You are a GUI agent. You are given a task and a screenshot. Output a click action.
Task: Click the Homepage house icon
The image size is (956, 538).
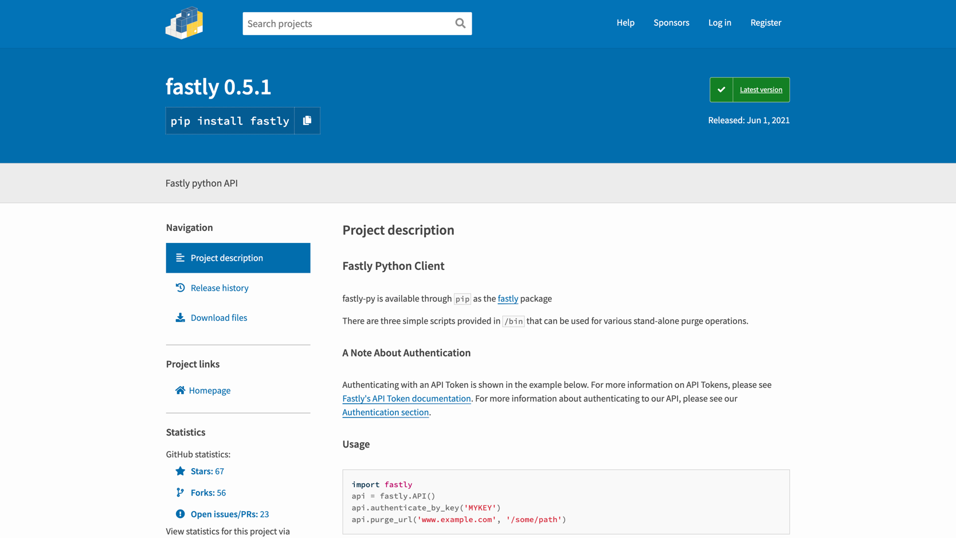tap(180, 390)
